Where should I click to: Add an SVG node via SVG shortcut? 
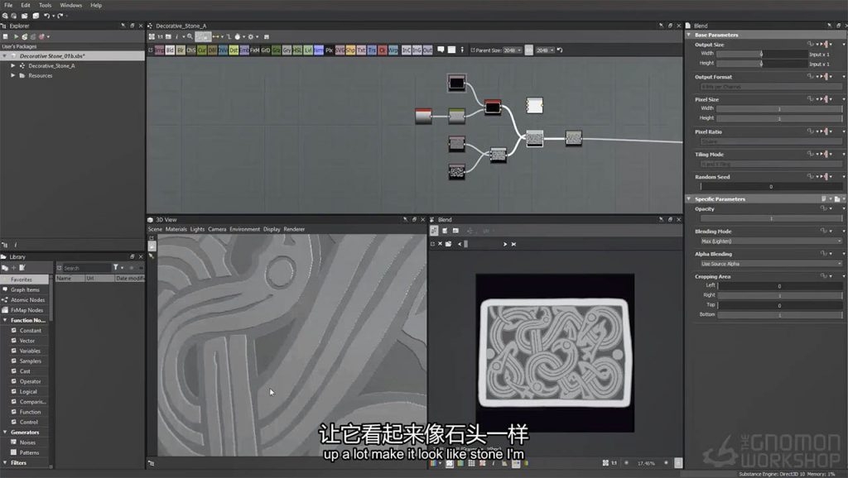(x=340, y=50)
